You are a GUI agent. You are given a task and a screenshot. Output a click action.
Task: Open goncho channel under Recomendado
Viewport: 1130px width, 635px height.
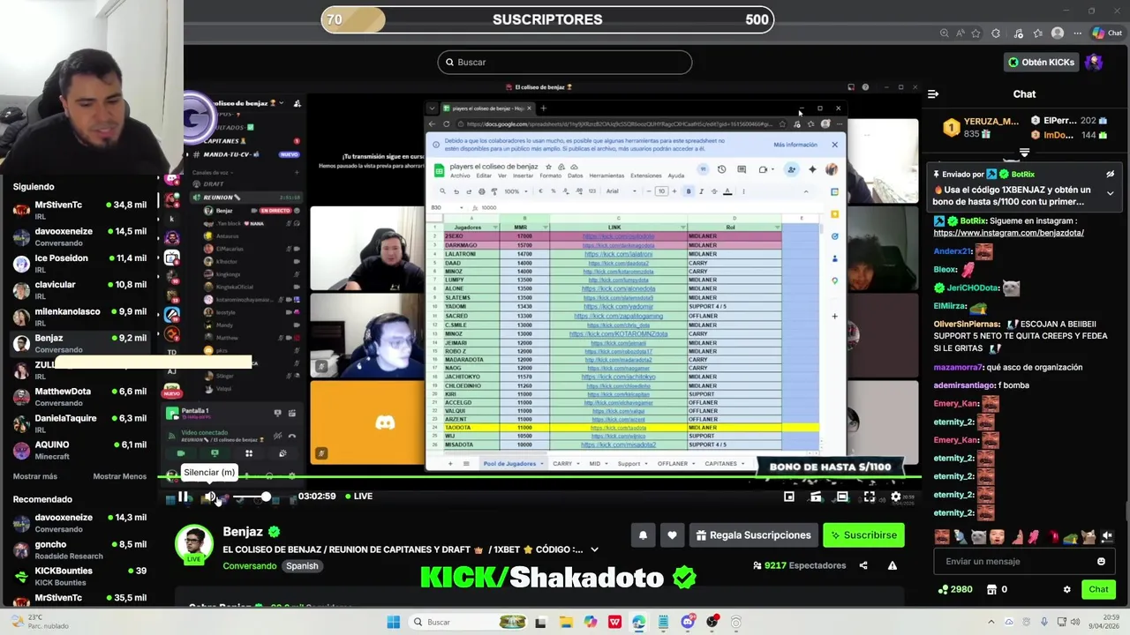[79, 549]
